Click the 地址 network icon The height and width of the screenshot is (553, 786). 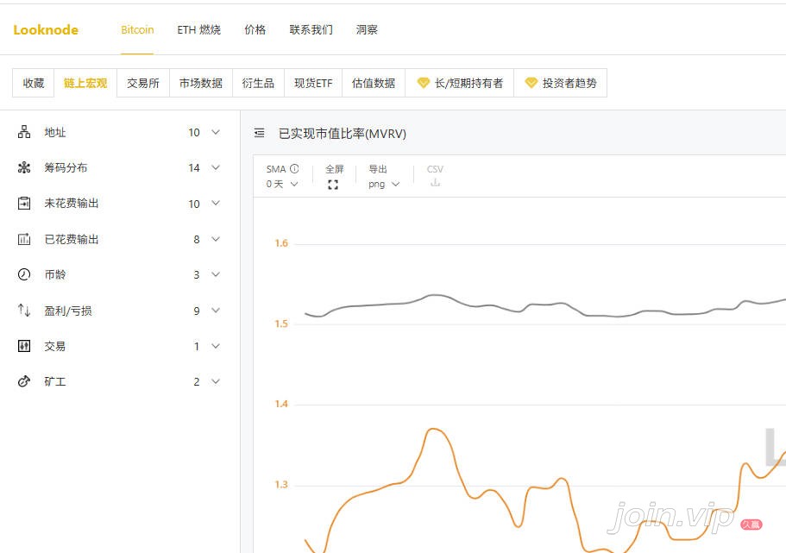24,132
